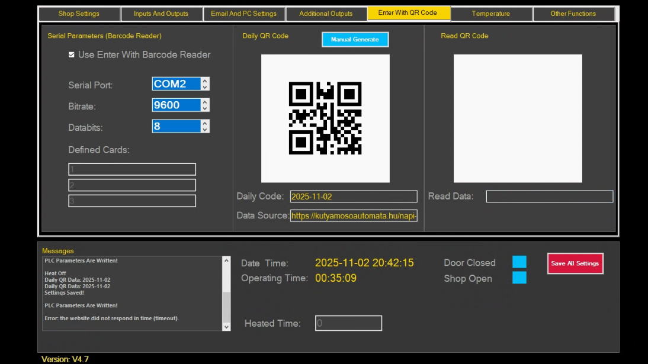Click the Save All Settings button

click(575, 263)
